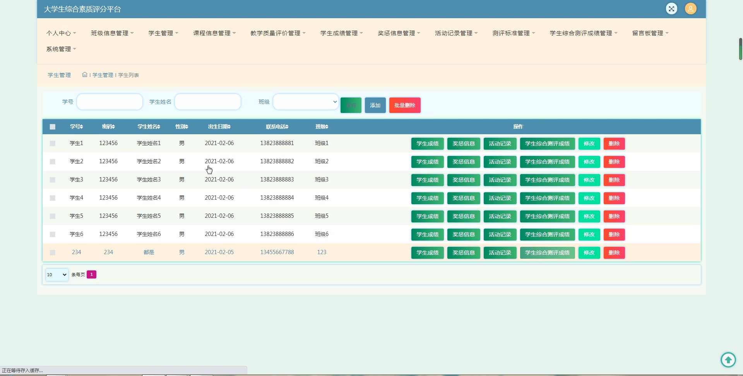Expand the 教学质量评价管理 menu

coord(278,33)
